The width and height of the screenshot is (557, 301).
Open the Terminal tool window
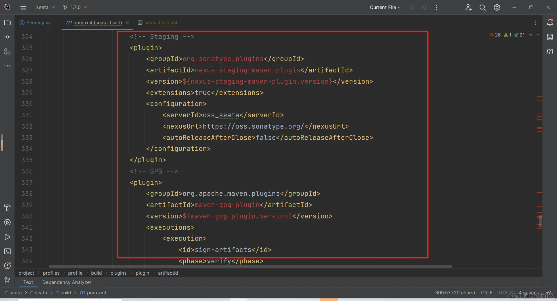click(8, 251)
